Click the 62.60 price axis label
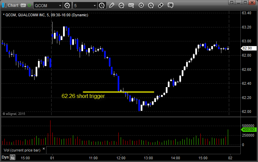The image size is (258, 162). click(246, 69)
